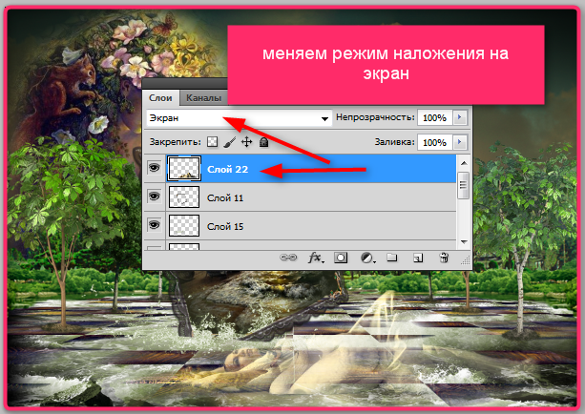Select the Слой 22 layer name
Screen dimensions: 585x414
(x=227, y=170)
